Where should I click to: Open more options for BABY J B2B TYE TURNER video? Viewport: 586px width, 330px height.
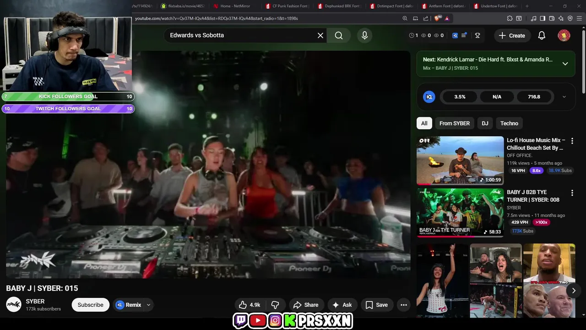572,193
